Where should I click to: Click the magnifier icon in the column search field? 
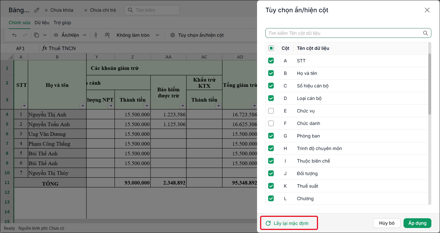[x=426, y=33]
